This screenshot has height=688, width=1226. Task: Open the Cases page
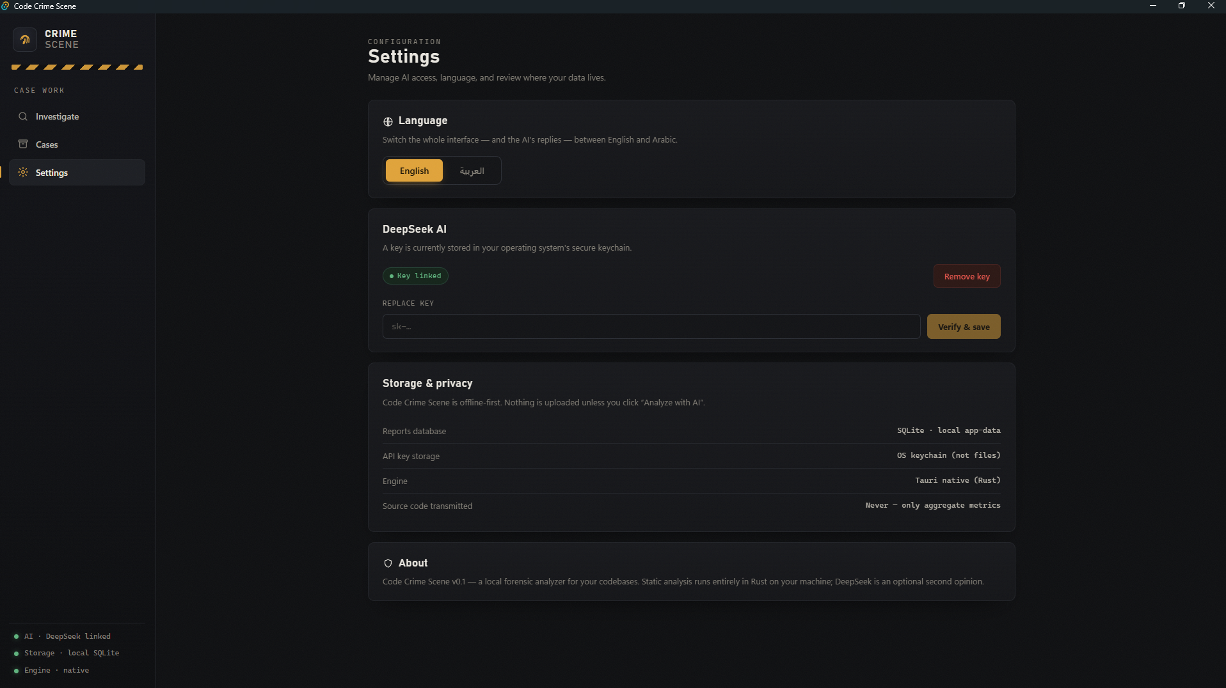[x=77, y=145]
